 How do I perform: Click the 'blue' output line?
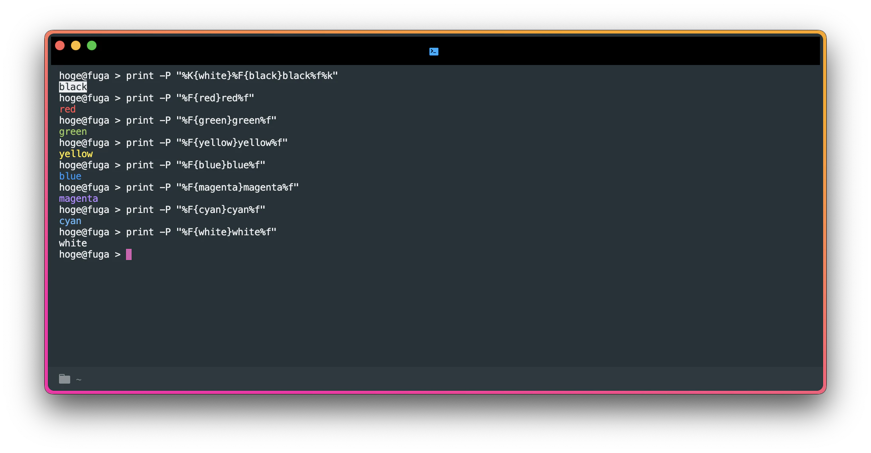pyautogui.click(x=70, y=176)
